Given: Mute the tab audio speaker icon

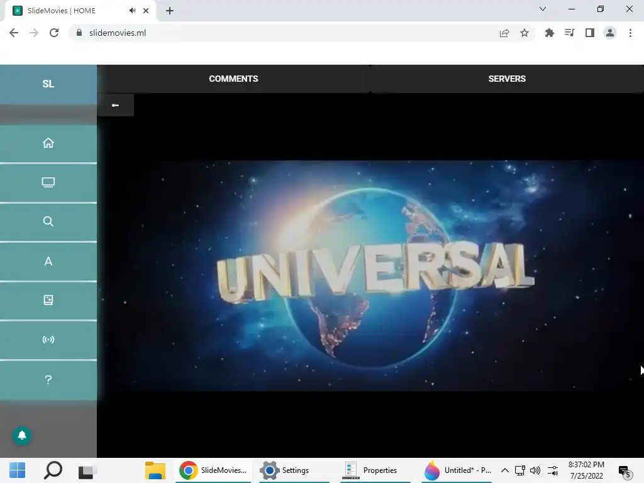Looking at the screenshot, I should (x=132, y=11).
